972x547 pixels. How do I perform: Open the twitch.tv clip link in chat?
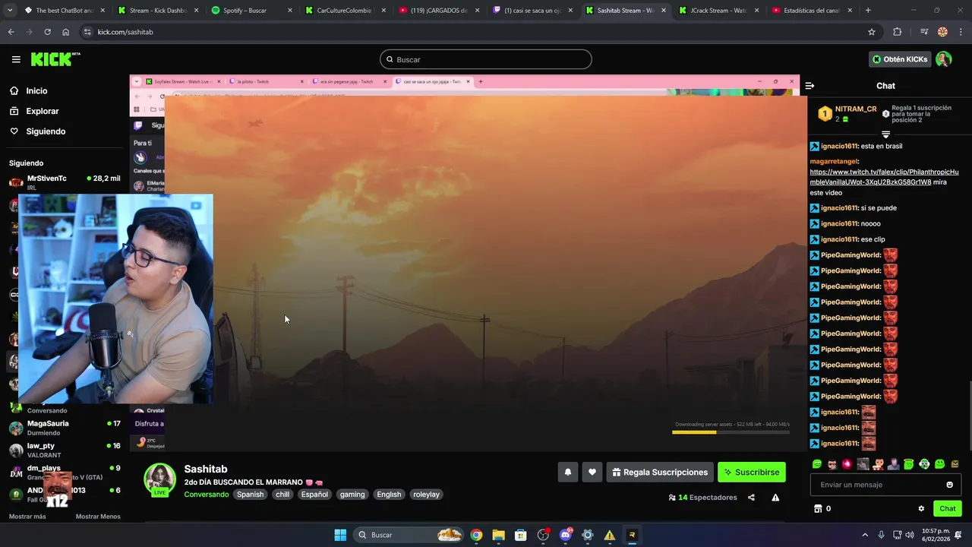[x=884, y=177]
